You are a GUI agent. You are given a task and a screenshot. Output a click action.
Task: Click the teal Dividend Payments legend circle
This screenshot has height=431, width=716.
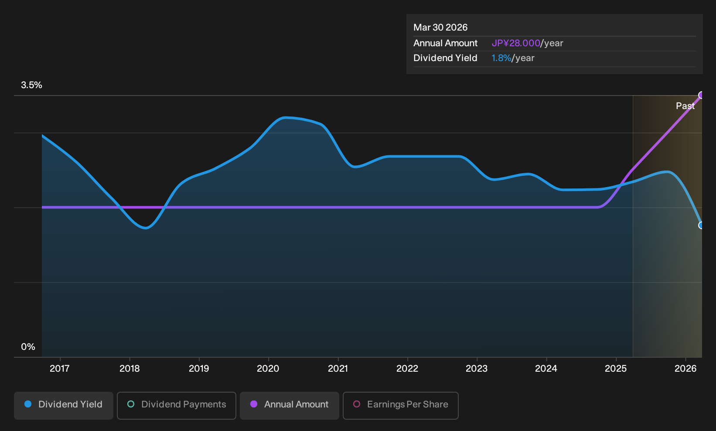tap(131, 404)
